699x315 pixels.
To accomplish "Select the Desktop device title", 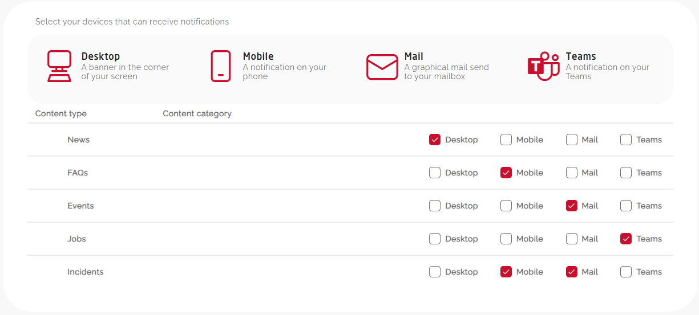I will [x=100, y=56].
